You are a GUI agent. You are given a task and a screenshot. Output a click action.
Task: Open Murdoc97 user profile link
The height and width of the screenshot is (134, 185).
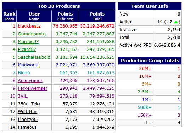(x=28, y=42)
